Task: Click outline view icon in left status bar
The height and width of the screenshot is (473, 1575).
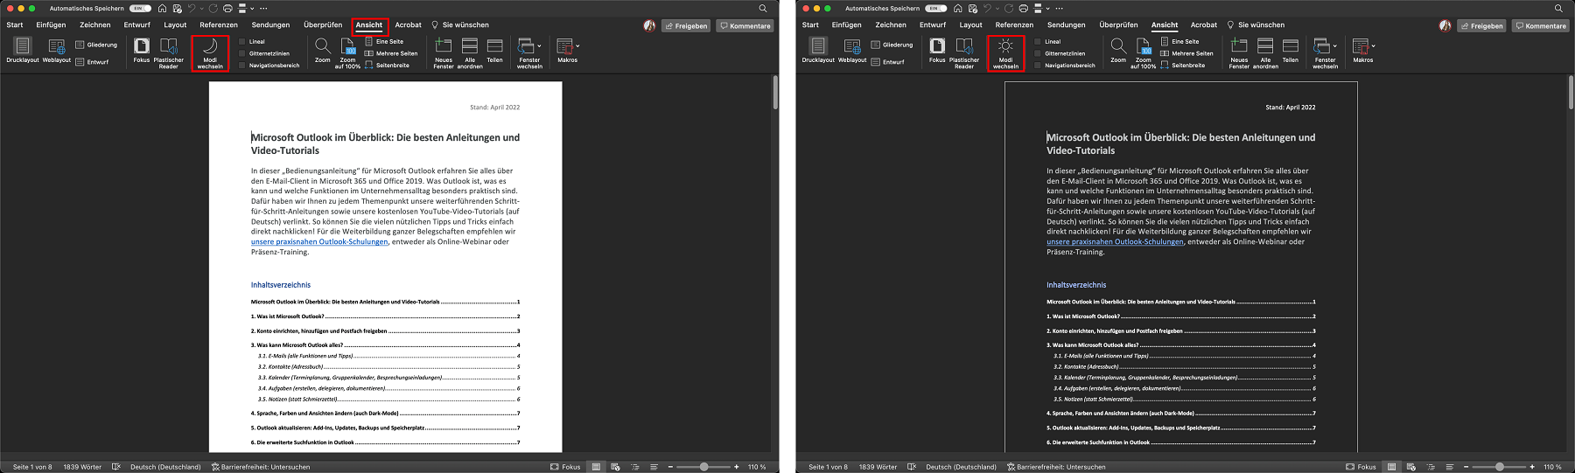Action: point(634,467)
